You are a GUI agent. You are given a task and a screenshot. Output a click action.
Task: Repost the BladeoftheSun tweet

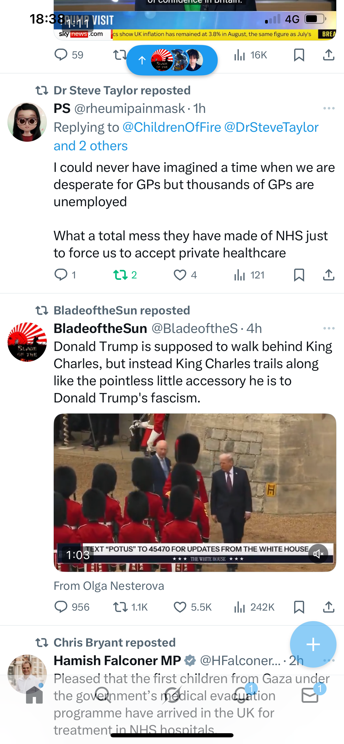[120, 607]
